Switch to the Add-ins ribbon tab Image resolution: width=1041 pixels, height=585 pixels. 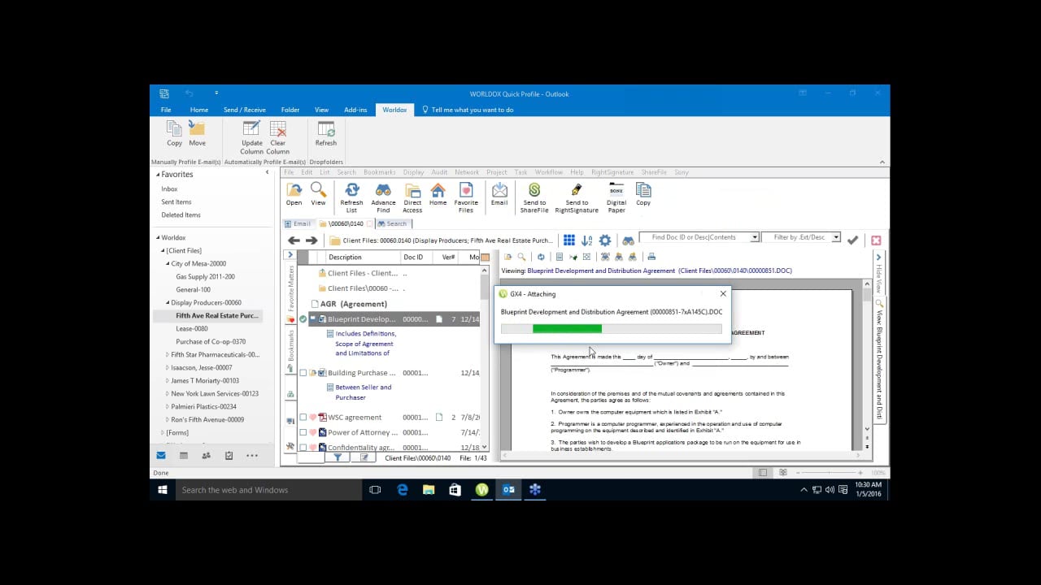[355, 110]
